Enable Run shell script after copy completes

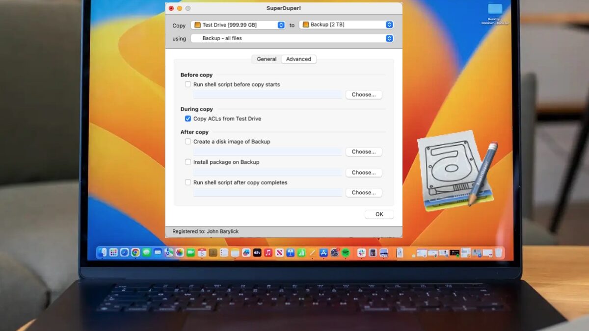pyautogui.click(x=188, y=182)
